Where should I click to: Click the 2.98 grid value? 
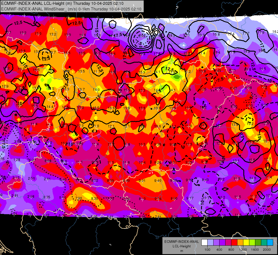click(31, 197)
